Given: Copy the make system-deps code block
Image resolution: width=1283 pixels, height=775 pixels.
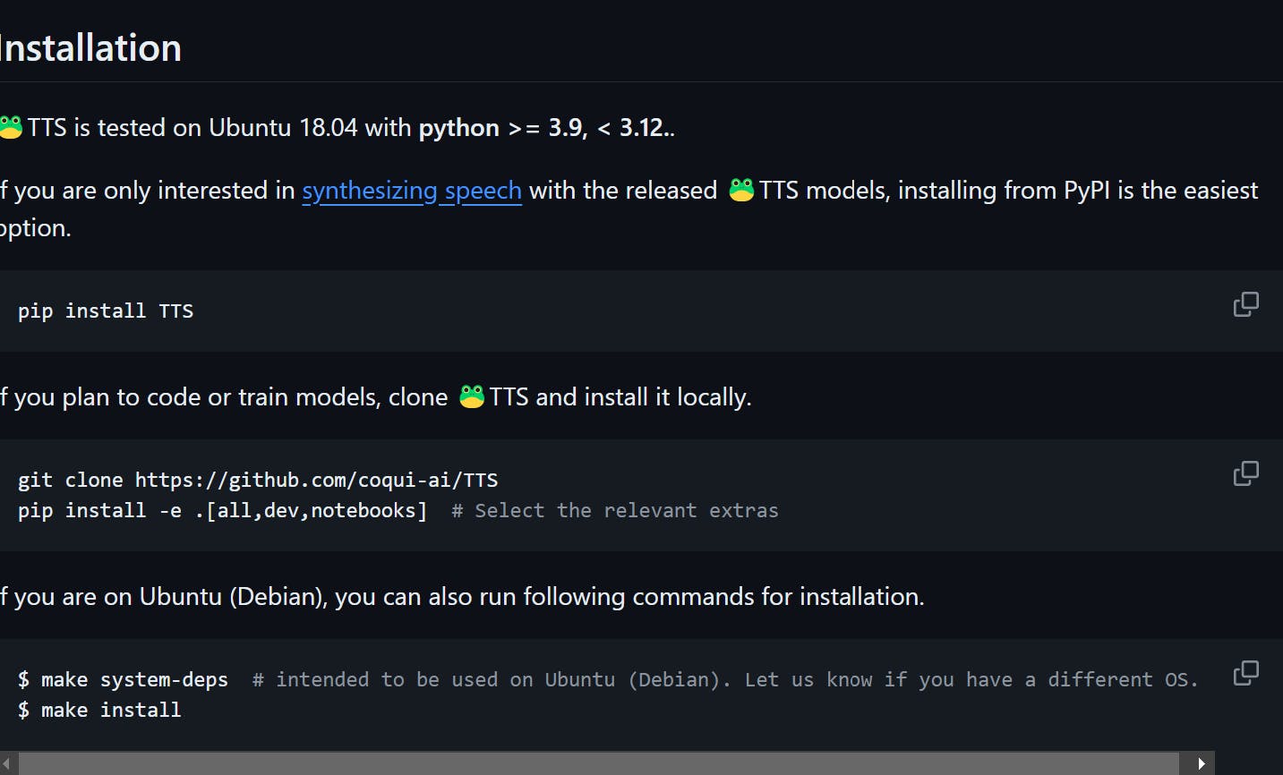Looking at the screenshot, I should [1245, 673].
